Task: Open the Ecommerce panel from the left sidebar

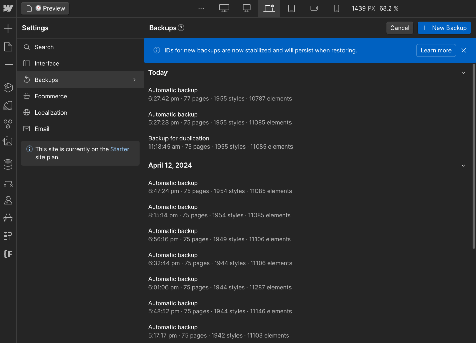Action: (8, 218)
